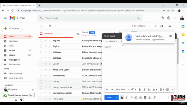The image size is (187, 105).
Task: Remove the Aakash recipient chip
Action: (117, 42)
